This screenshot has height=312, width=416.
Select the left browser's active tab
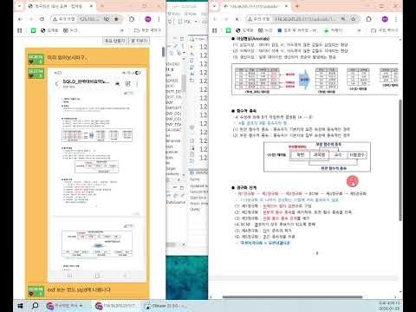point(61,6)
